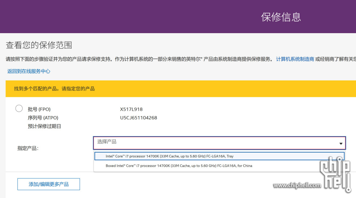Viewport: 356px width, 198px height.
Task: Select the radio button beside 批号 (FPO)
Action: (x=19, y=108)
